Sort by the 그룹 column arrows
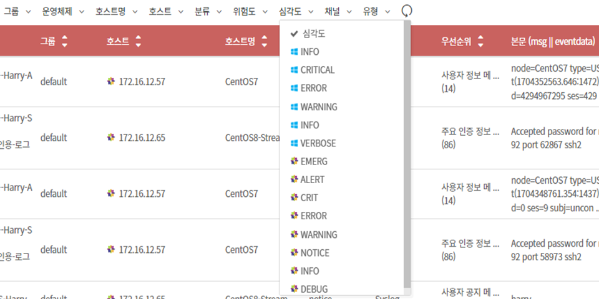The height and width of the screenshot is (299, 599). (65, 42)
